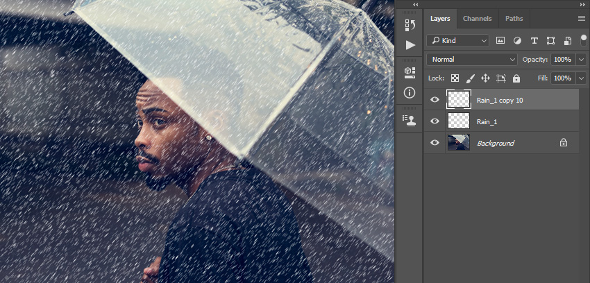Click the Background layer name
This screenshot has width=590, height=283.
click(x=496, y=143)
